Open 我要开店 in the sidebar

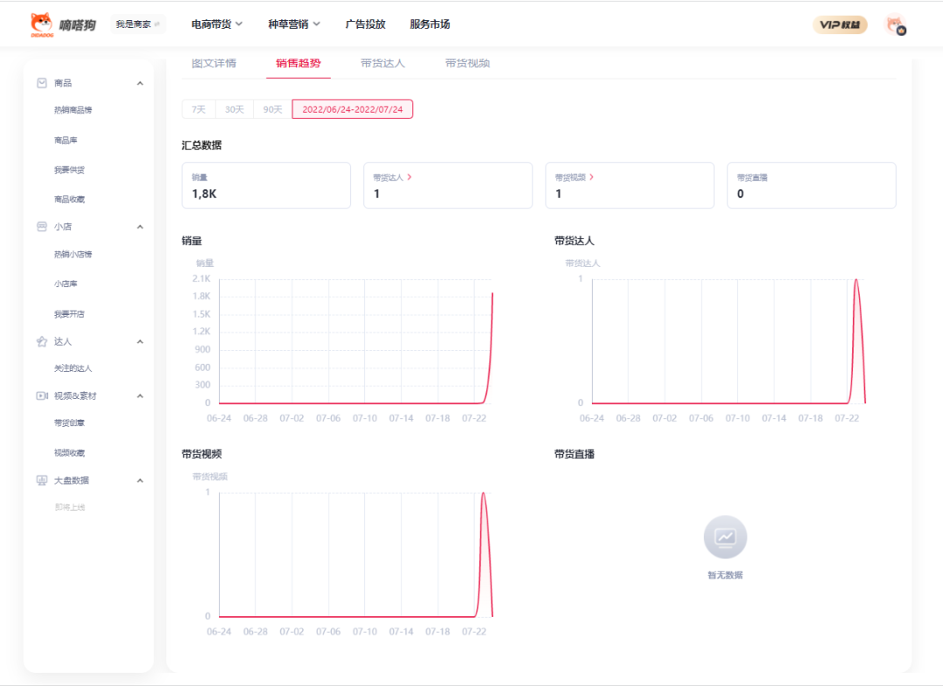[69, 314]
